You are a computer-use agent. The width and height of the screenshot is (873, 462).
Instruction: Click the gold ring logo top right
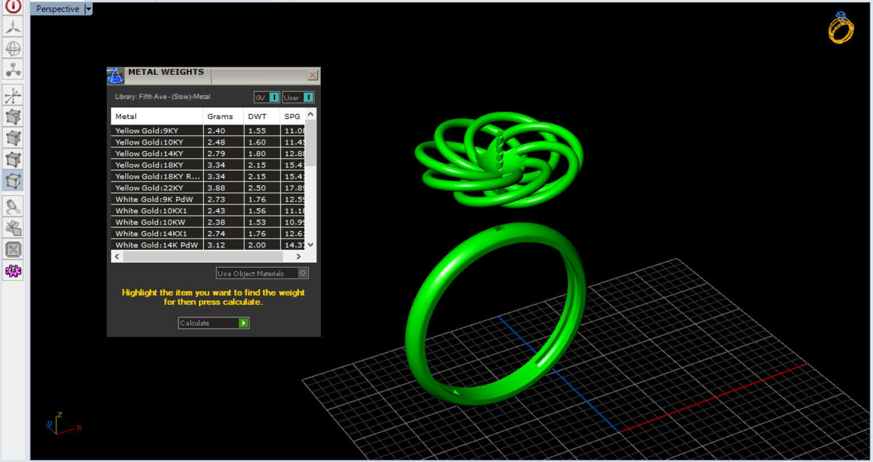coord(841,27)
